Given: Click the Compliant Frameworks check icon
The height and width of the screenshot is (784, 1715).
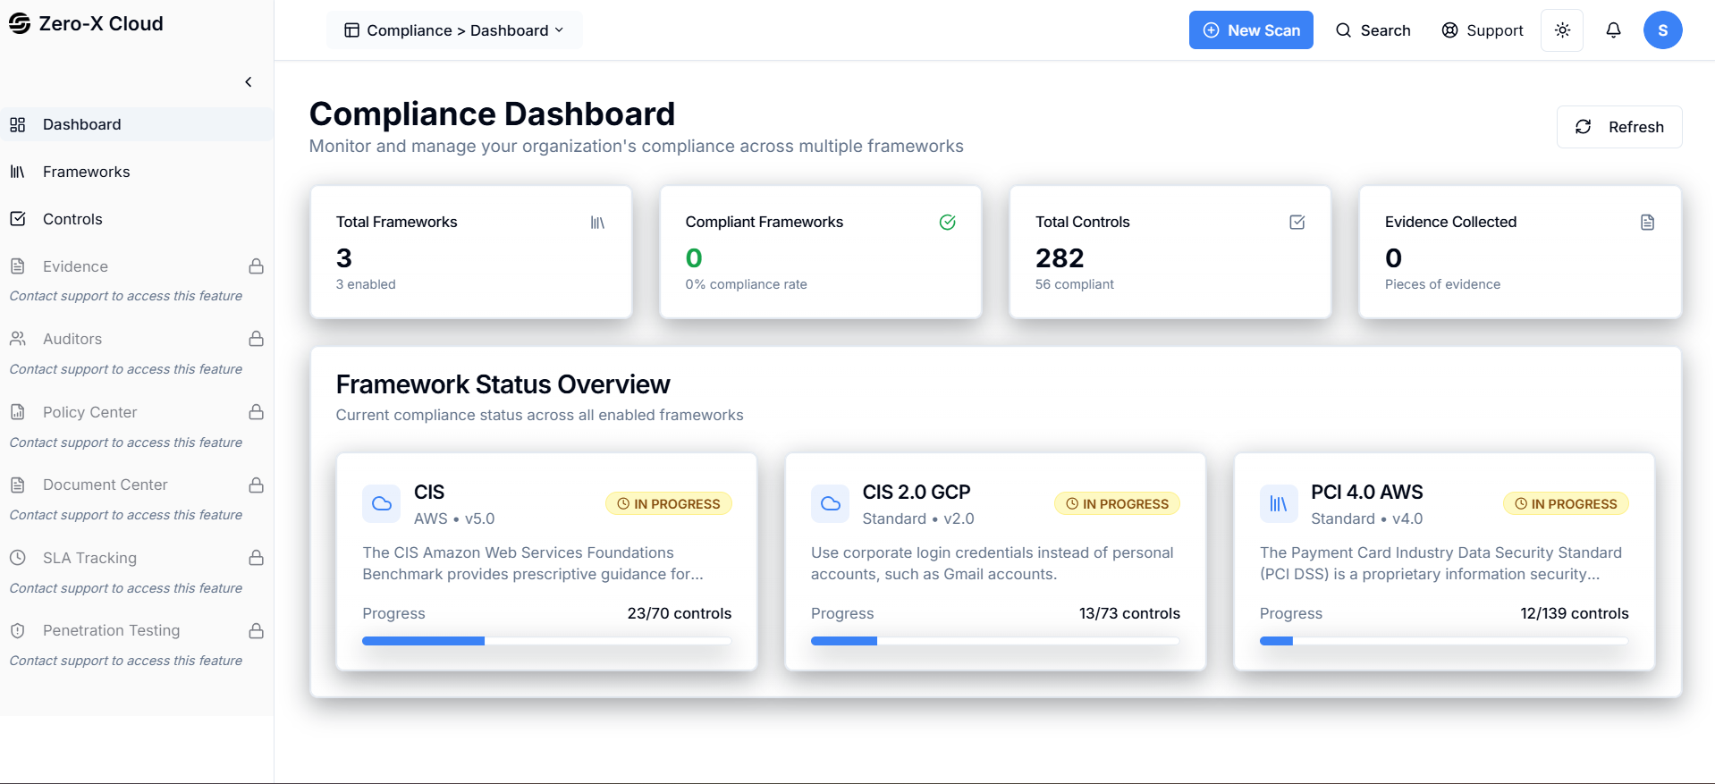Looking at the screenshot, I should pyautogui.click(x=948, y=223).
